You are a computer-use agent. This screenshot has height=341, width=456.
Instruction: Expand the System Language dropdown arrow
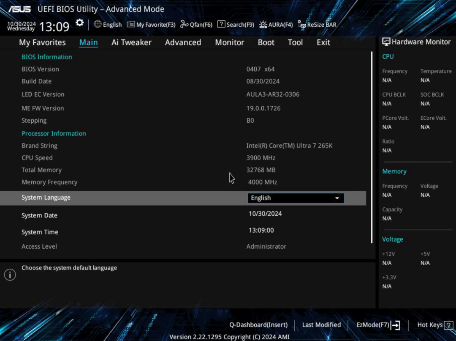coord(337,198)
